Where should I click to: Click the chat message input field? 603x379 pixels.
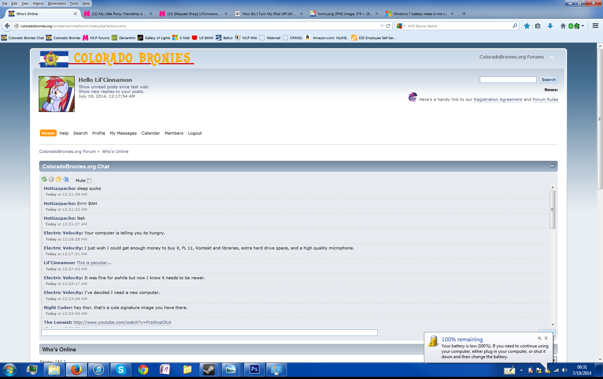[x=209, y=333]
